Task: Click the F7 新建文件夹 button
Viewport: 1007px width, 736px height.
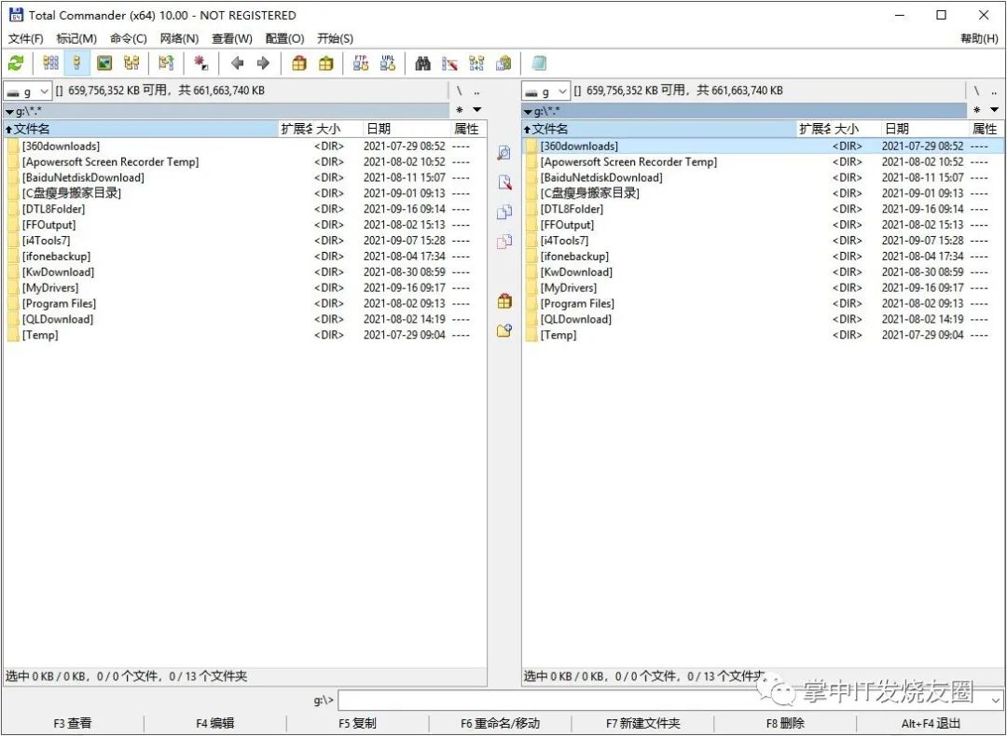Action: pos(642,723)
